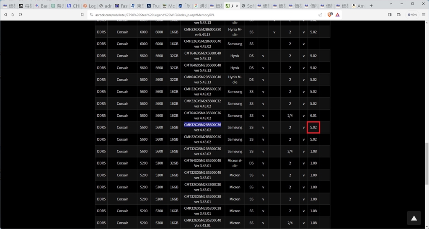Viewport: 429px width, 229px height.
Task: Open the Brave Wallet icon
Action: 399,15
